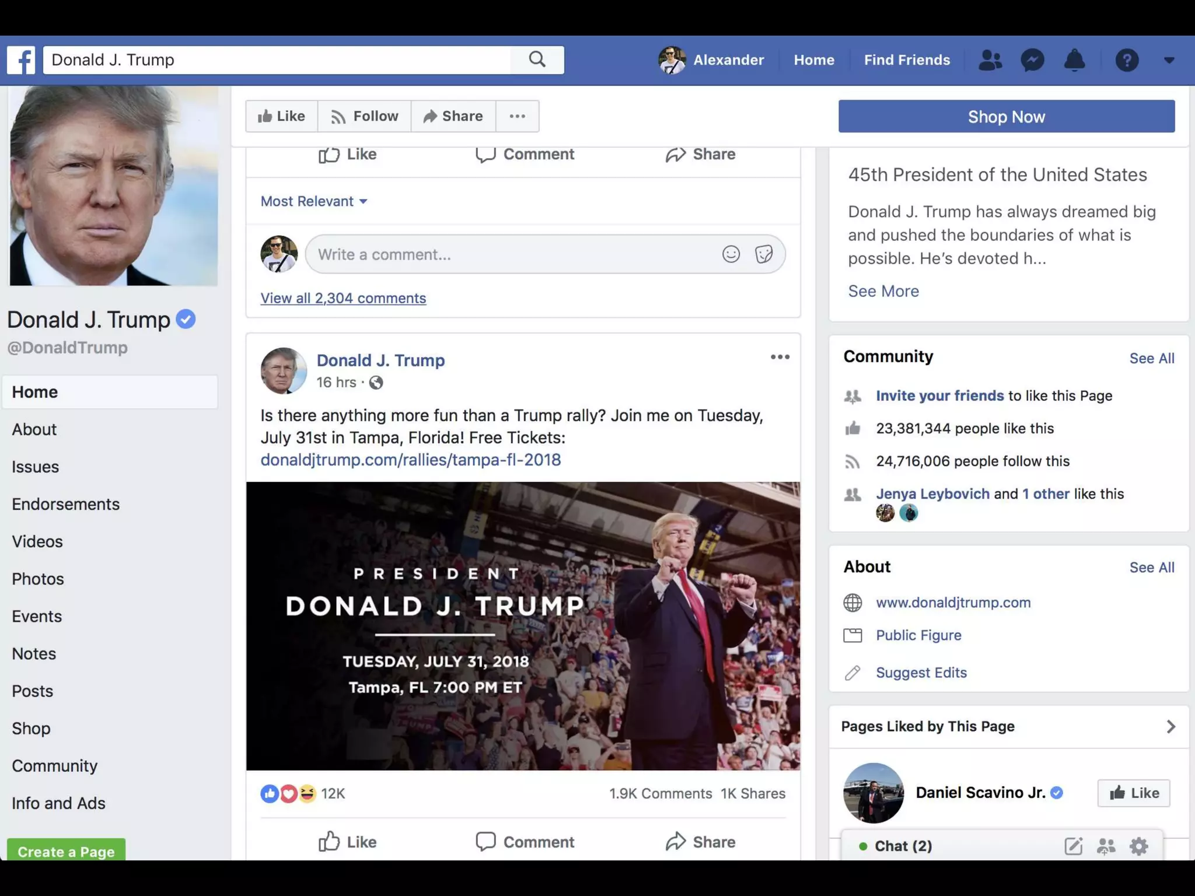Open the rally post options ellipsis

click(780, 357)
